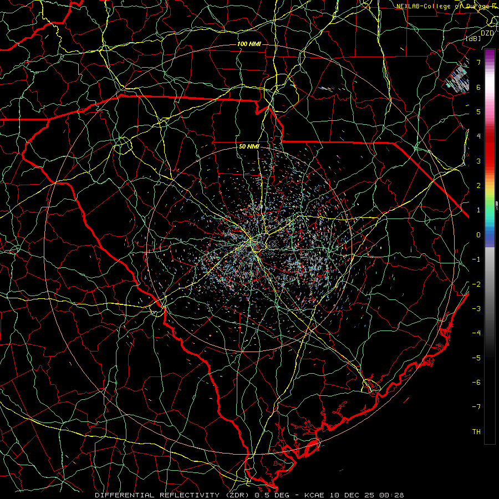Click the "DZD" legend title
Screen dimensions: 499x499
tap(487, 33)
